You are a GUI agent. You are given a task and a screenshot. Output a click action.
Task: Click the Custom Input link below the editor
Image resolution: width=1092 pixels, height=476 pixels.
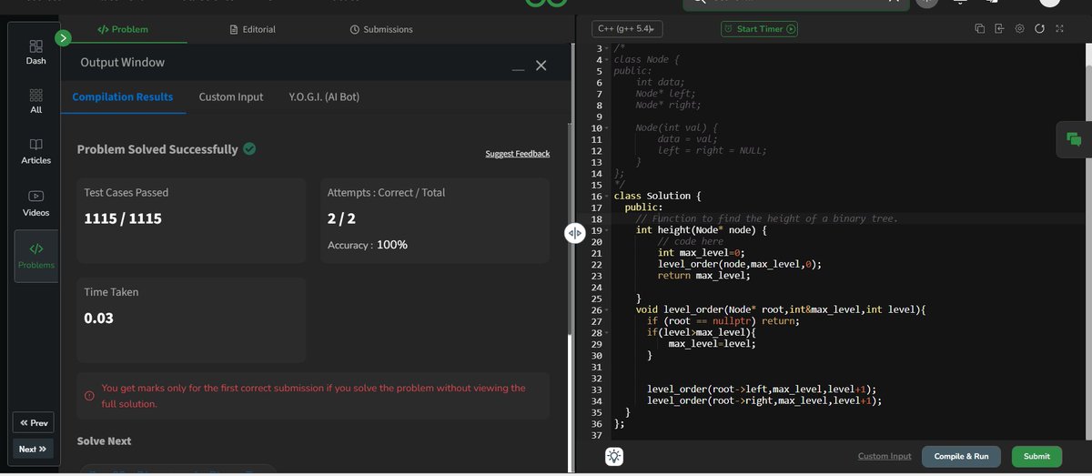click(x=885, y=457)
